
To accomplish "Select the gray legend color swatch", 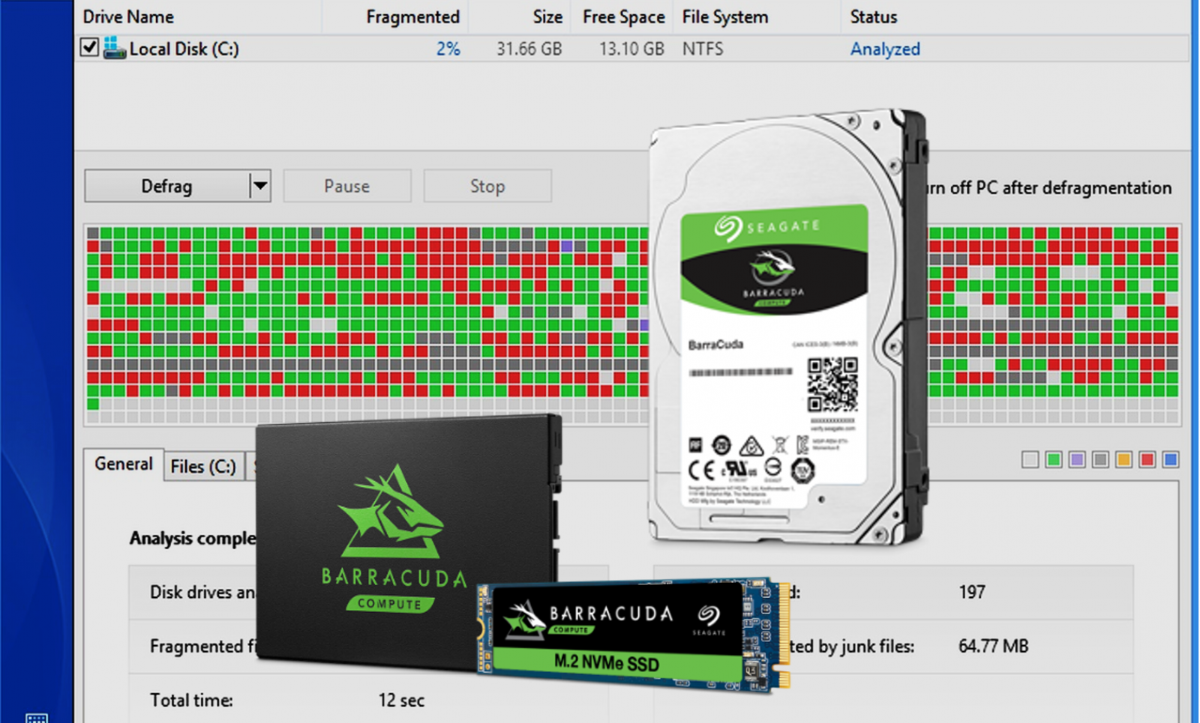I will [x=1100, y=459].
